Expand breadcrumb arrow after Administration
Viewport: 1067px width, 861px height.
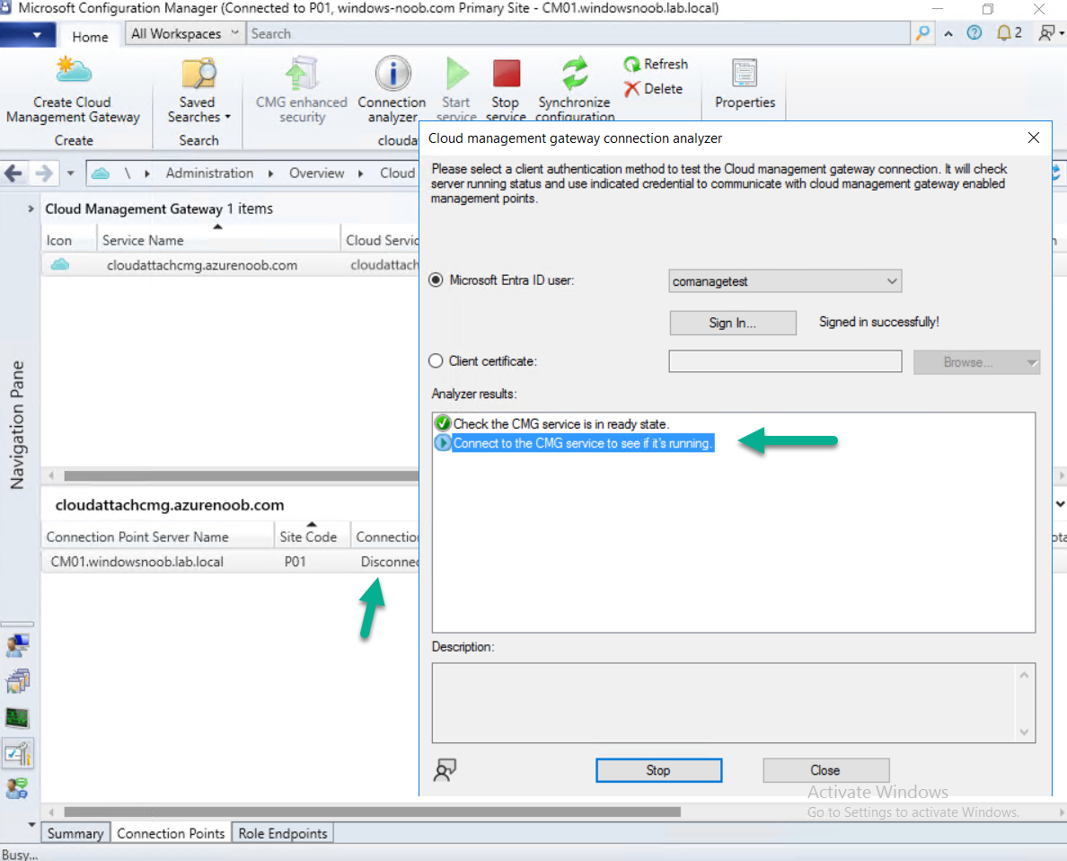pyautogui.click(x=271, y=173)
